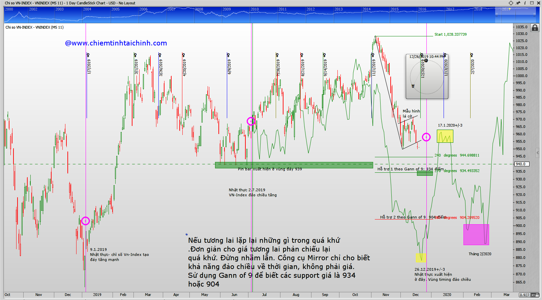The height and width of the screenshot is (300, 542).
Task: Click the 0.927 scale ratio field
Action: click(x=524, y=295)
